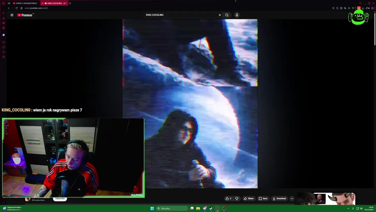The height and width of the screenshot is (212, 376).
Task: Open Task View on the taskbar
Action: [192, 208]
